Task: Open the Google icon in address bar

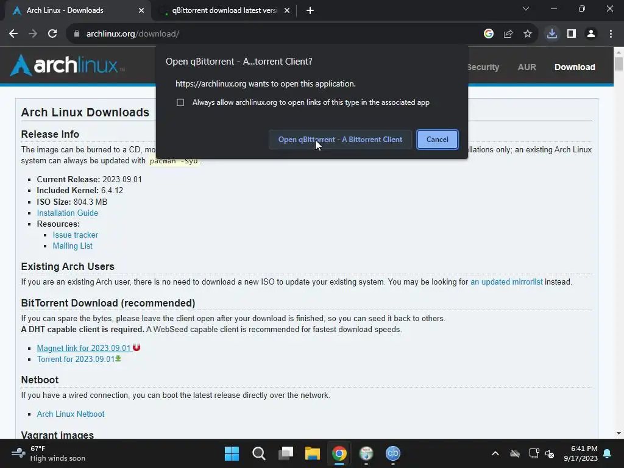Action: pos(489,34)
